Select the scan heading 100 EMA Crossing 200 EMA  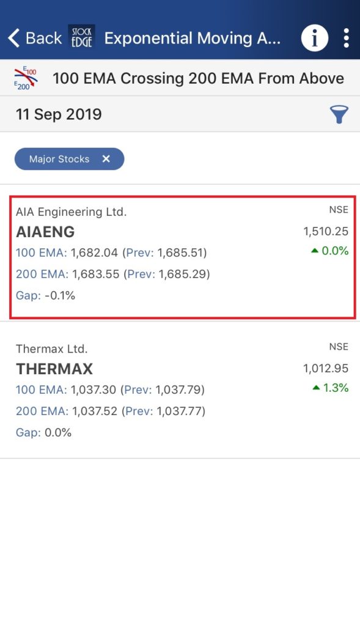pos(202,78)
